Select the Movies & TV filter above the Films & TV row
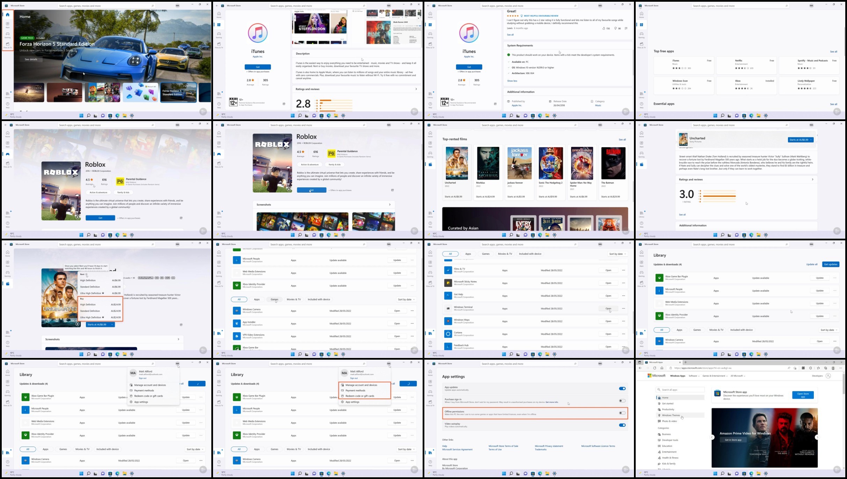The height and width of the screenshot is (479, 847). pyautogui.click(x=505, y=254)
